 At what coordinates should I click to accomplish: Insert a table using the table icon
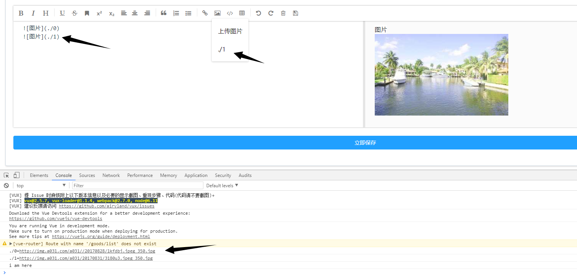(x=242, y=13)
